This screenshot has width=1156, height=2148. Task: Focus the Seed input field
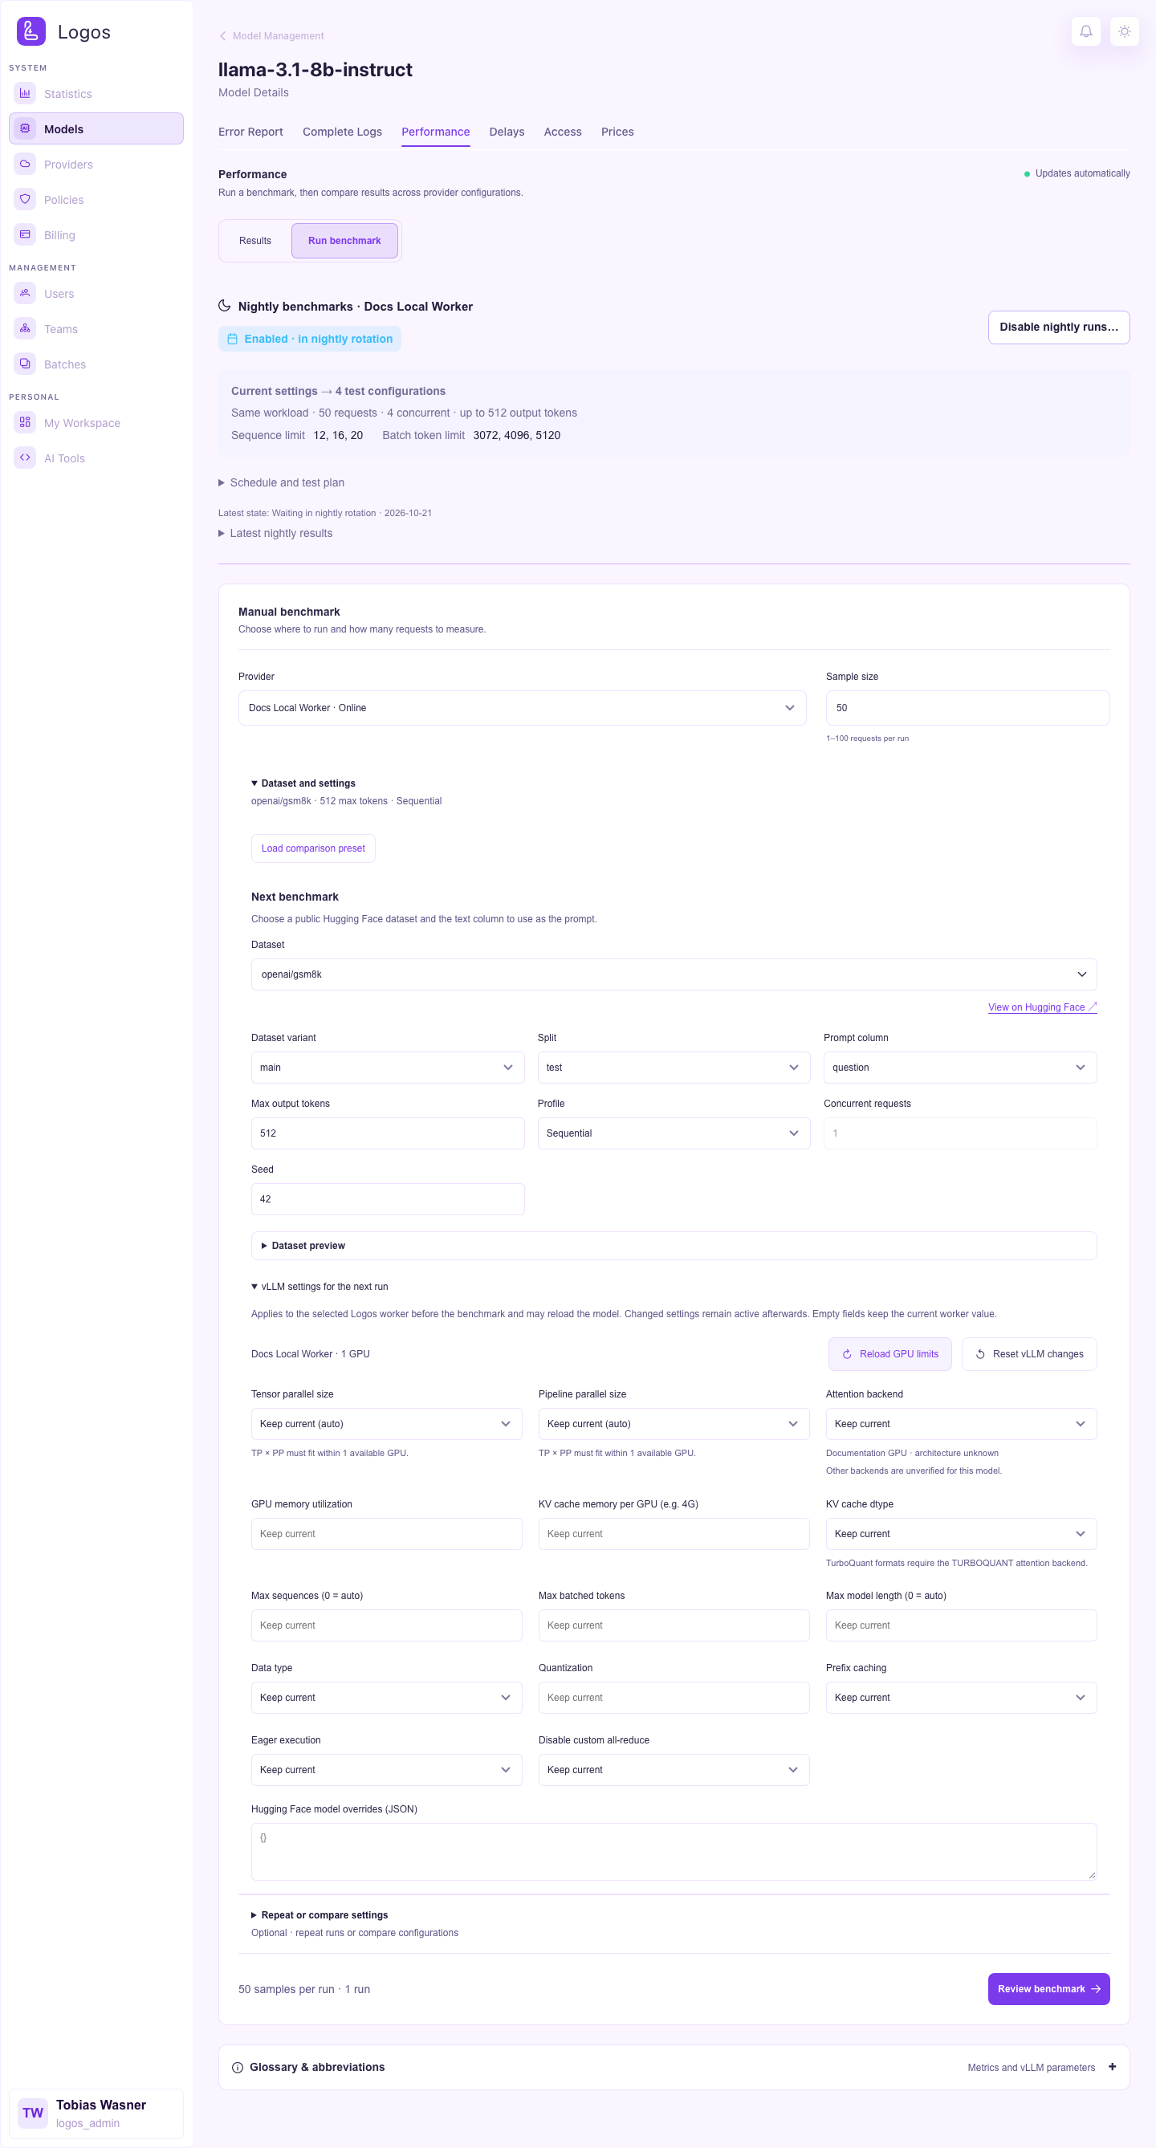[x=387, y=1199]
